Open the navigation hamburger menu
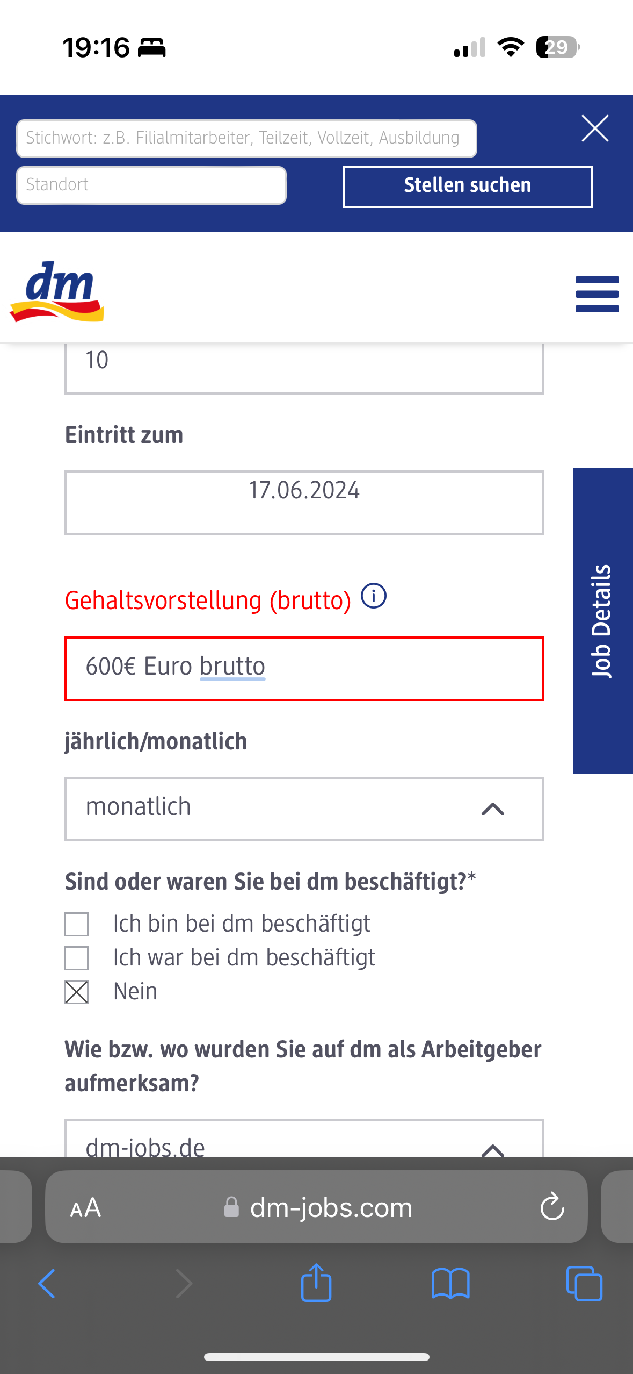 (596, 294)
